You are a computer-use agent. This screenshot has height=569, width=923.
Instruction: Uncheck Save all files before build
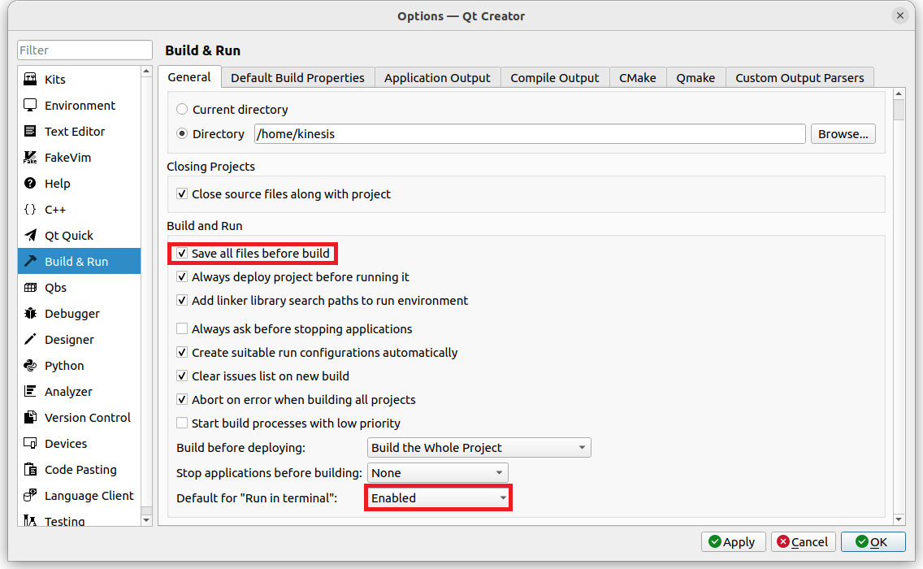coord(182,254)
